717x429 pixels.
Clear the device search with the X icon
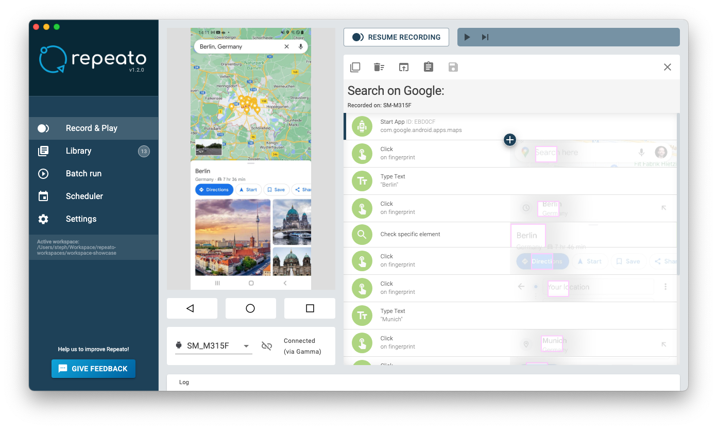[287, 47]
